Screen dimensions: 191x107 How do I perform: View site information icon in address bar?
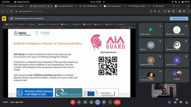tap(16, 11)
